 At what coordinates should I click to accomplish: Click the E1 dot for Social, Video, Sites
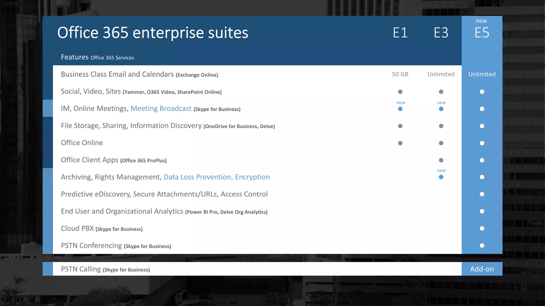[x=400, y=92]
